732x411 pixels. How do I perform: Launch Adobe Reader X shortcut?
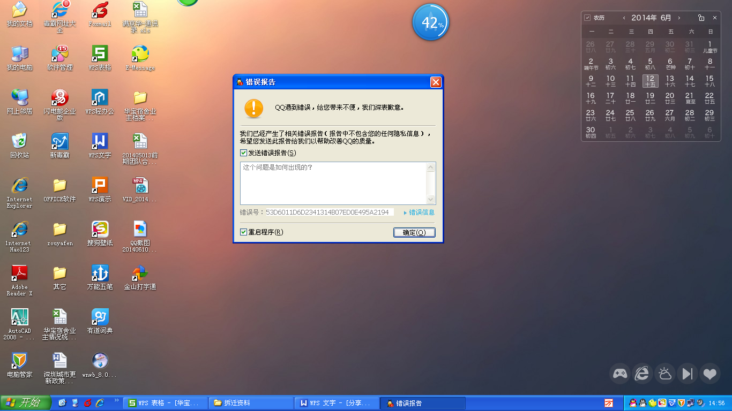coord(19,280)
